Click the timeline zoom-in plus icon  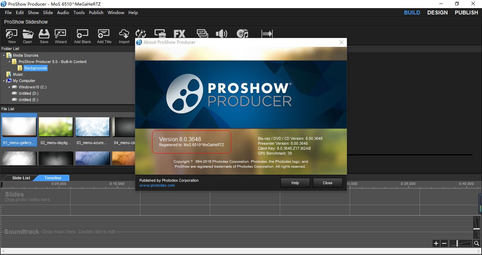click(x=436, y=243)
